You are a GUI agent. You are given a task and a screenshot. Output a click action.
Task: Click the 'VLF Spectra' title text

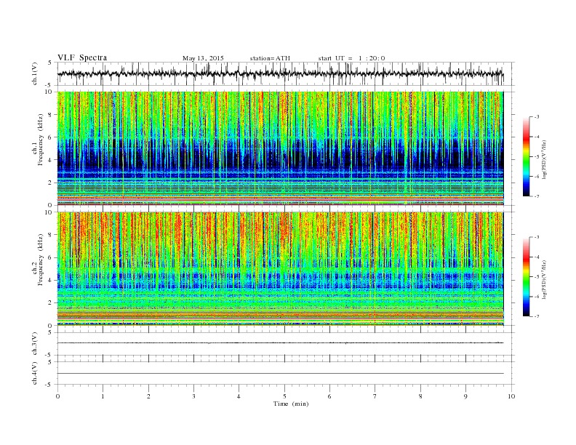coord(82,57)
